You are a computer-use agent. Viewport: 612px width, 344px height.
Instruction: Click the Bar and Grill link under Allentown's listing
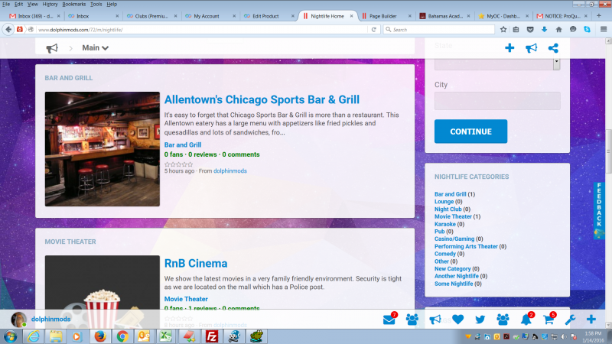183,144
